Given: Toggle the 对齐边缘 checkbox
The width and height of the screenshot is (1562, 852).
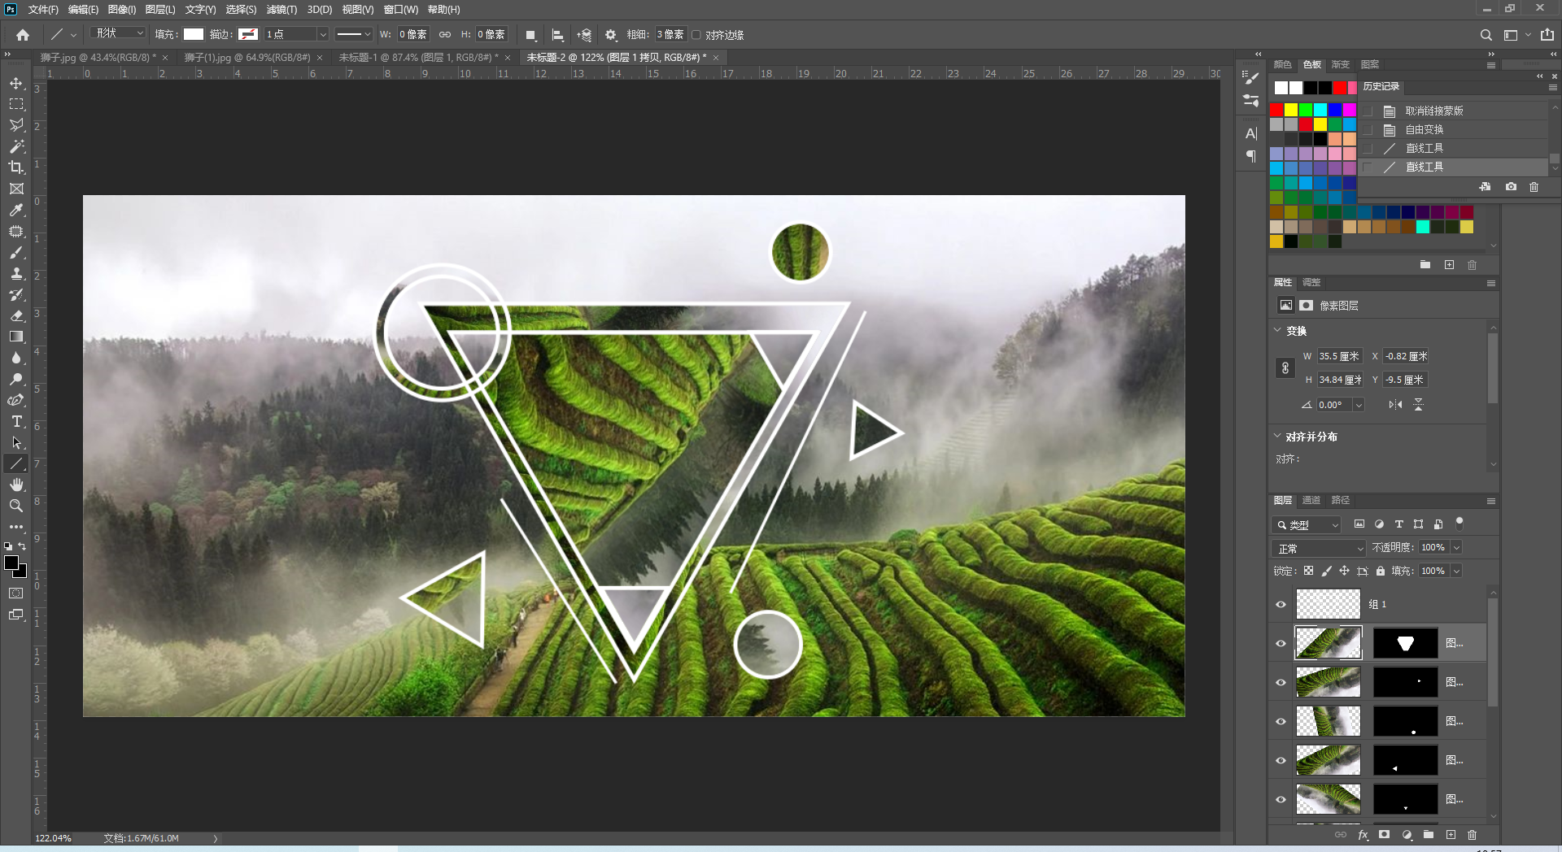Looking at the screenshot, I should pyautogui.click(x=696, y=35).
